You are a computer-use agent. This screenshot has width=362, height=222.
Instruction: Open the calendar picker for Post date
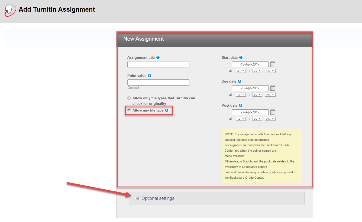click(272, 112)
